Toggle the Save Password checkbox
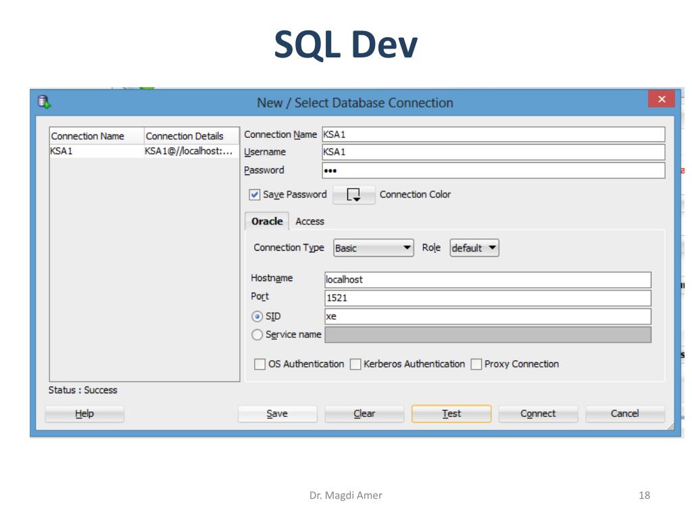The height and width of the screenshot is (519, 692). (254, 195)
